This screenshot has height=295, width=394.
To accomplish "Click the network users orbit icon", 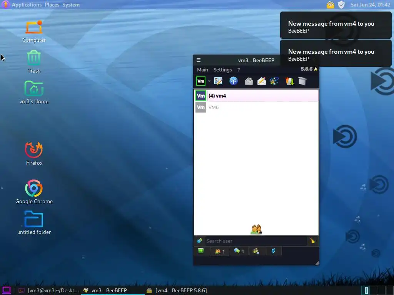I will pyautogui.click(x=274, y=81).
